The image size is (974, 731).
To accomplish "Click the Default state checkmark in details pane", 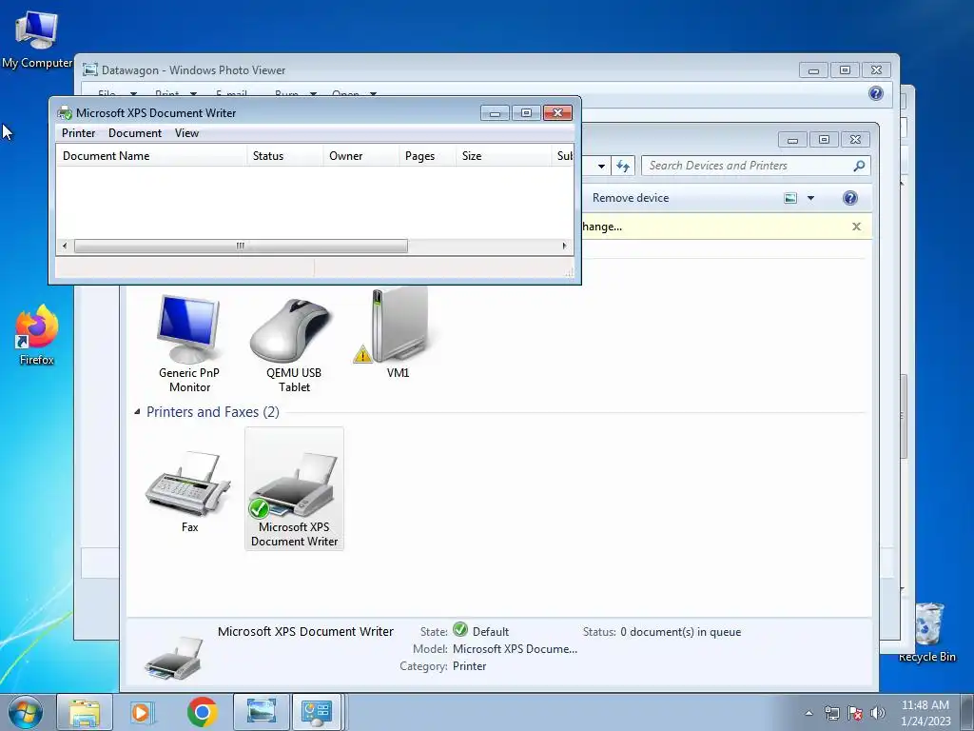I will [460, 630].
